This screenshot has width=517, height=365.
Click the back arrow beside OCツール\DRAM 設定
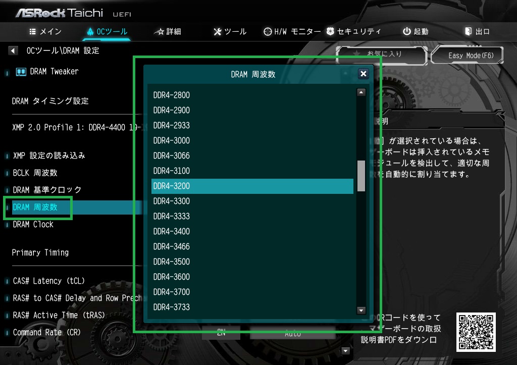(13, 50)
